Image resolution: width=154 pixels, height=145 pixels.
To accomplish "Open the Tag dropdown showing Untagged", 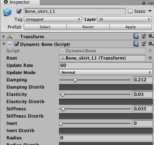I will point(53,19).
